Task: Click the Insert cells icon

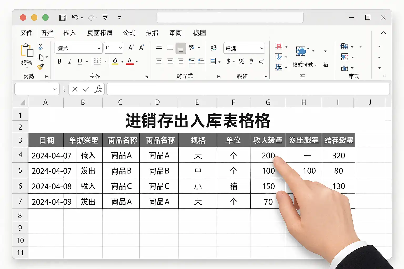Action: point(344,47)
